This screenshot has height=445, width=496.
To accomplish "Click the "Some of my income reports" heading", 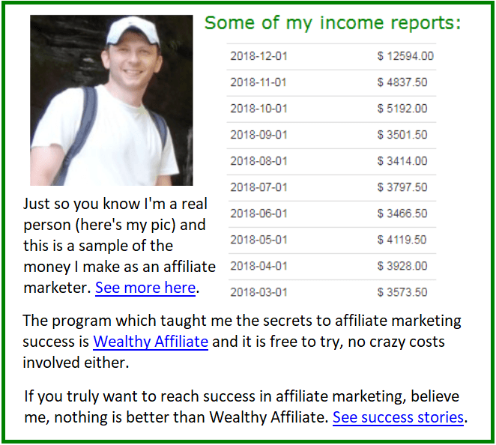I will click(333, 23).
